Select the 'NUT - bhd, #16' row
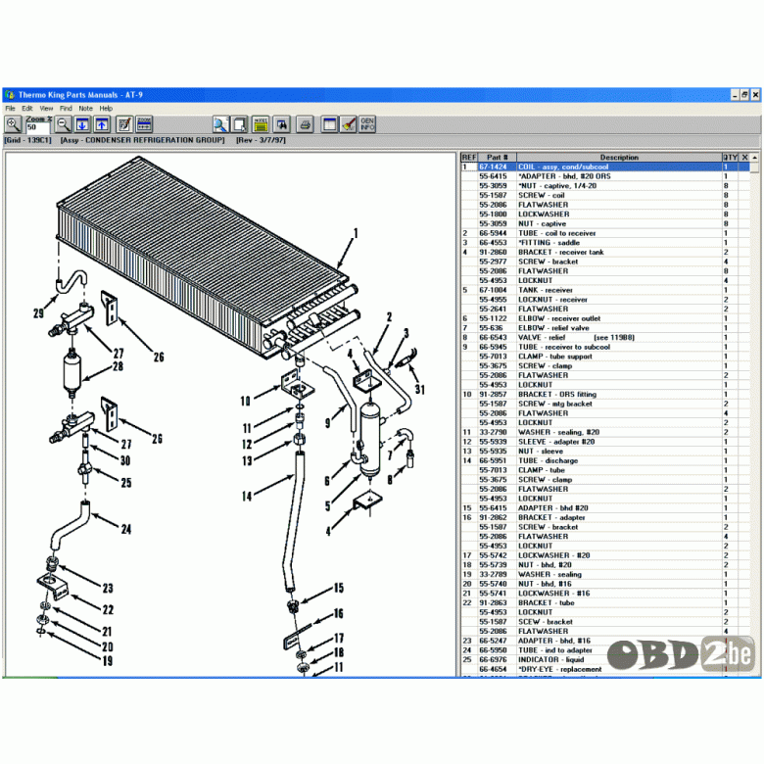This screenshot has width=764, height=764. pos(605,584)
